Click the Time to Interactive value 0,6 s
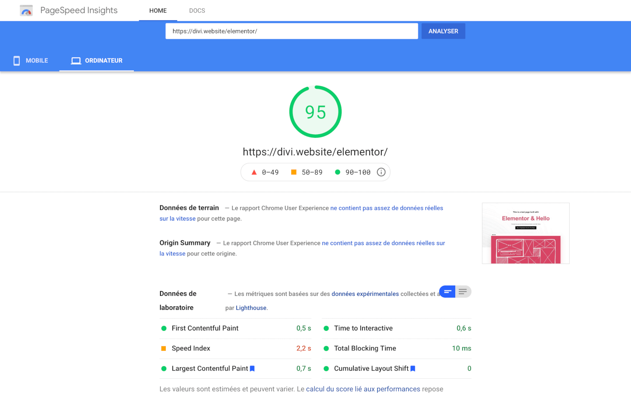 click(464, 328)
